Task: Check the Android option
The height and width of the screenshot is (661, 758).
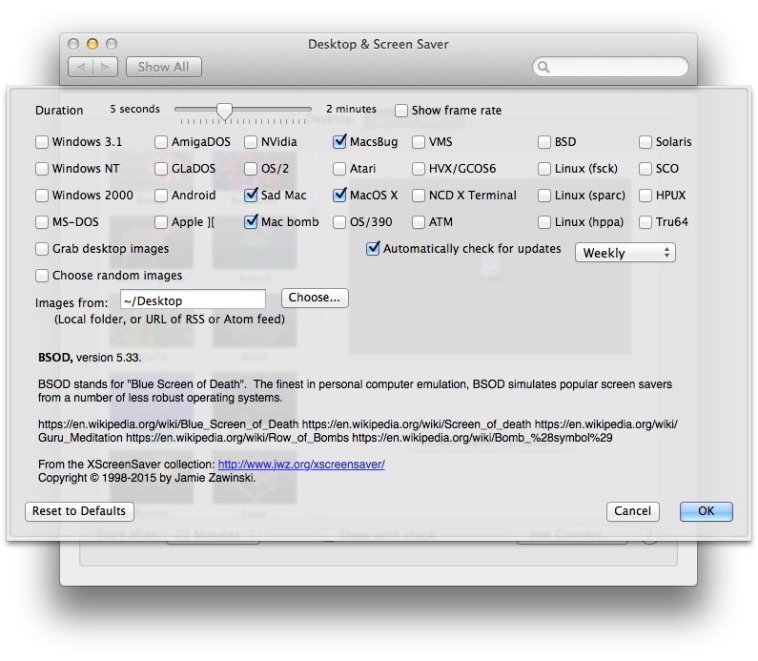Action: 161,196
